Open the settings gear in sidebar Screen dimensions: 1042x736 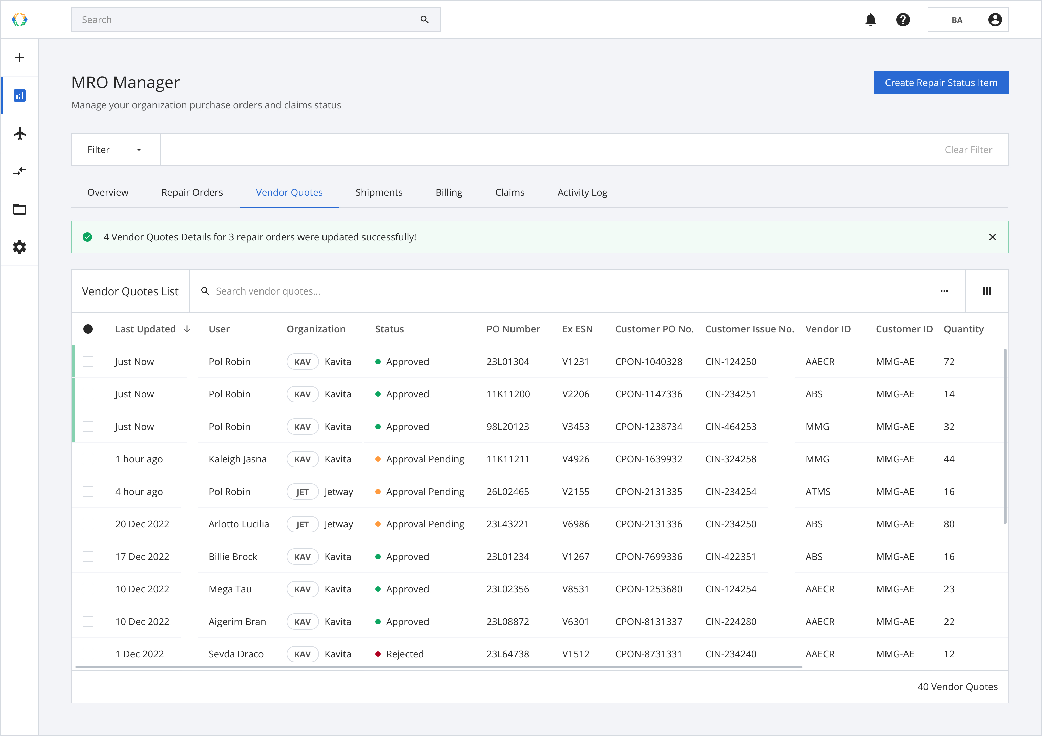[x=20, y=247]
